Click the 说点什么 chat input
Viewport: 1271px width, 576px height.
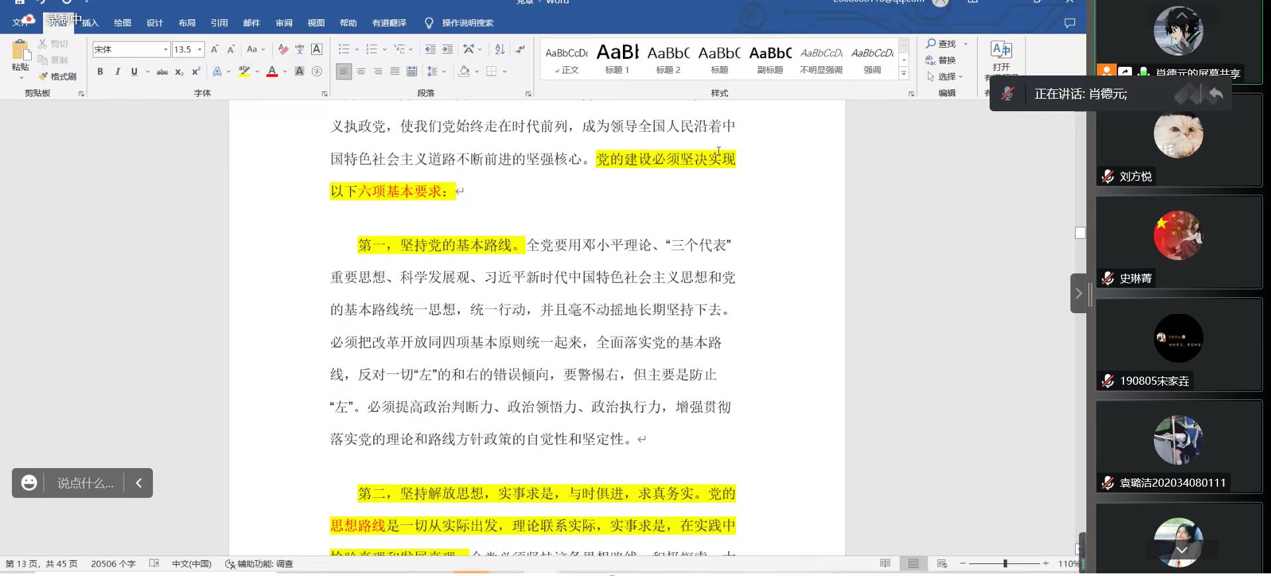85,483
